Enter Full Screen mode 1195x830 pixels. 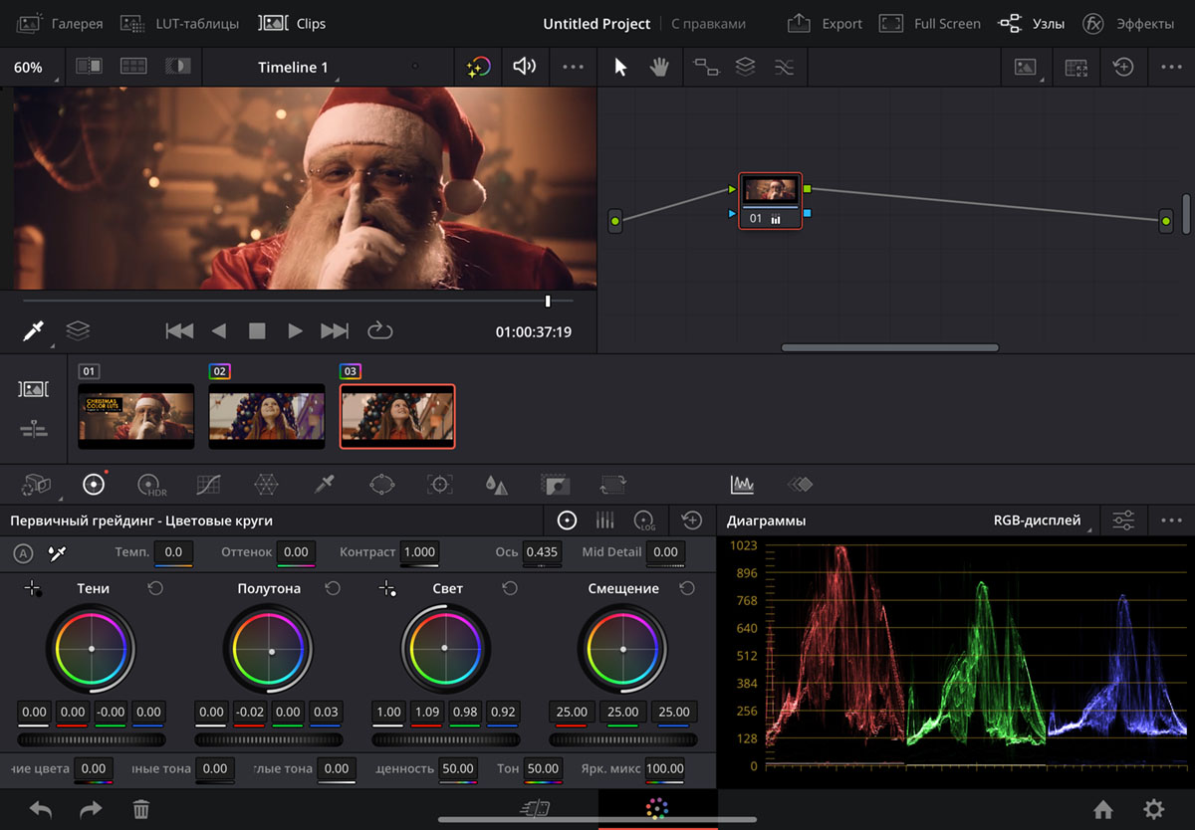point(931,23)
